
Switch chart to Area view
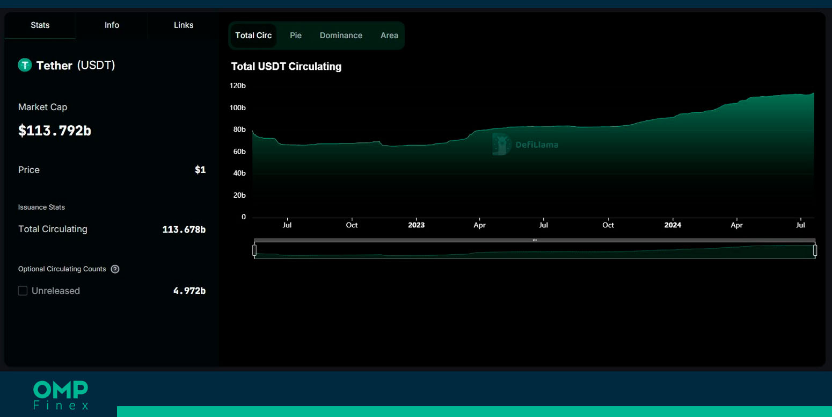[389, 35]
